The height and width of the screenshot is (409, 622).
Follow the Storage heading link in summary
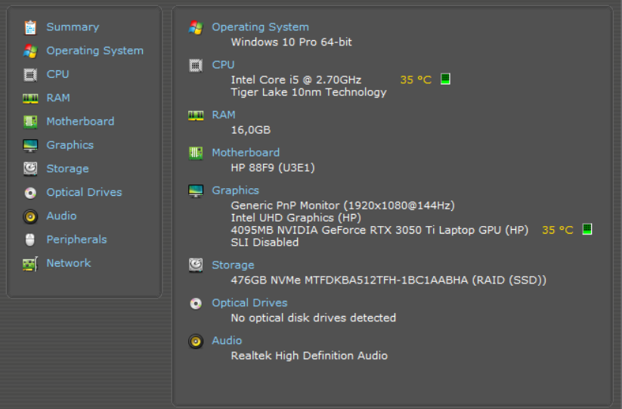233,265
